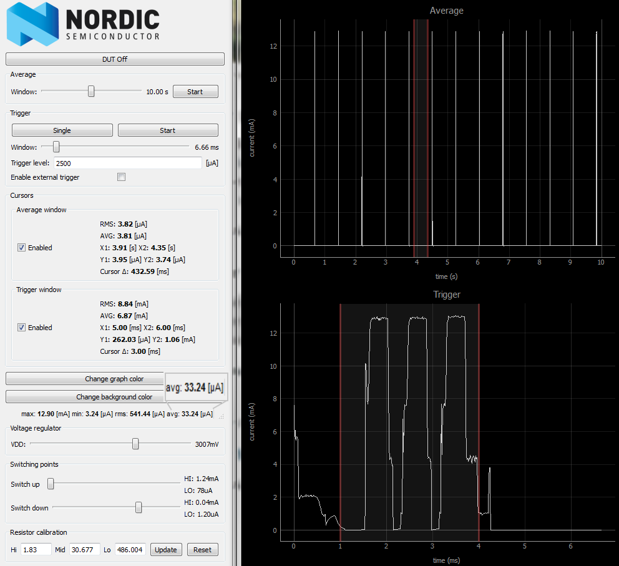Click the Single trigger button
This screenshot has width=619, height=566.
pyautogui.click(x=62, y=130)
